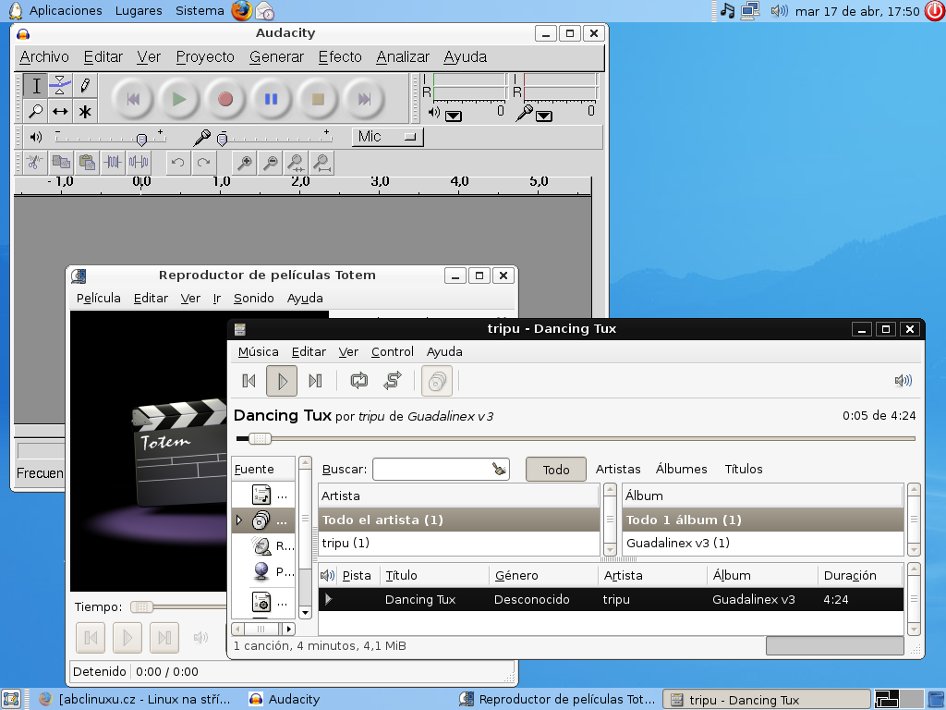Open the Película menu in Totem
This screenshot has height=710, width=946.
[x=98, y=299]
